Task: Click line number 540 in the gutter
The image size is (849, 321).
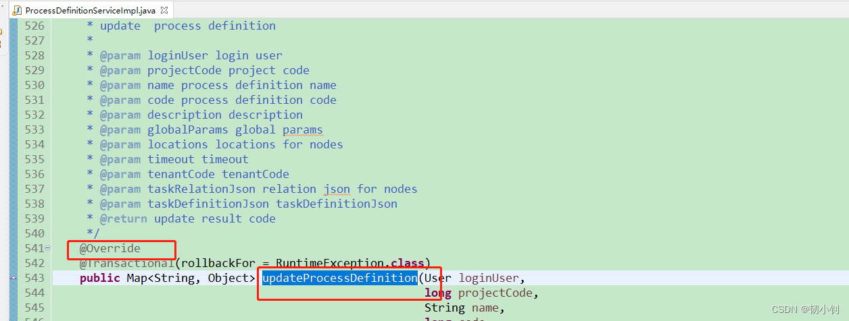Action: click(34, 233)
